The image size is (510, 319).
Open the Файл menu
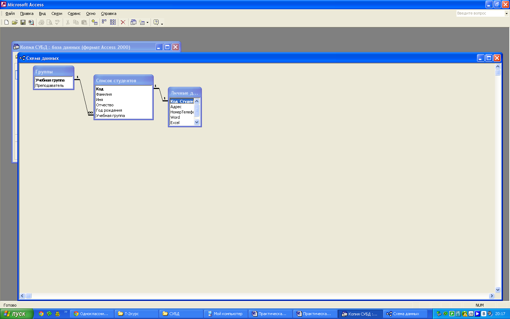tap(10, 13)
